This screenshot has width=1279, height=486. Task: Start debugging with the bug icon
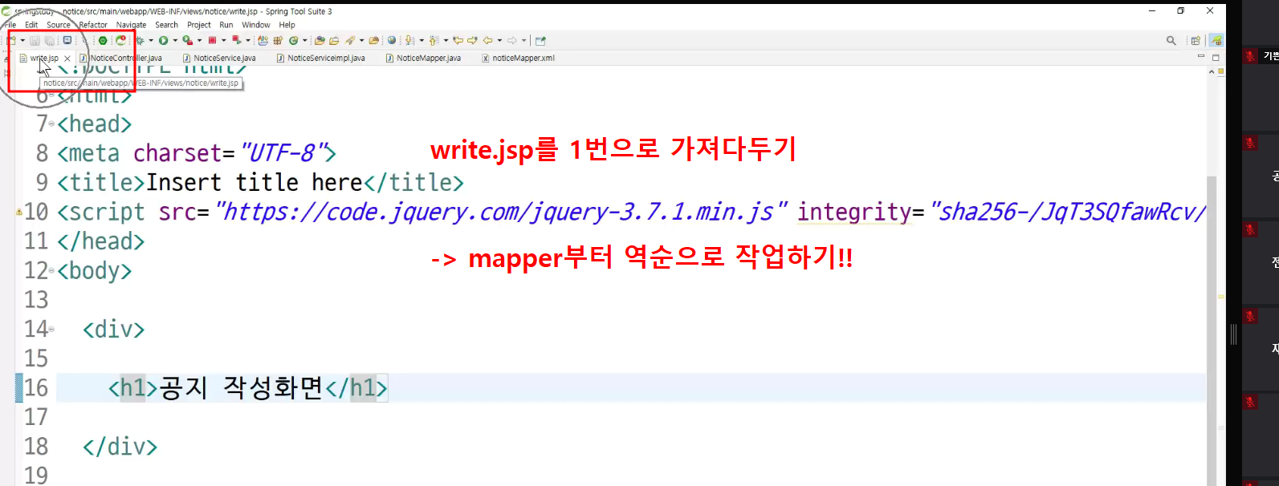tap(140, 40)
